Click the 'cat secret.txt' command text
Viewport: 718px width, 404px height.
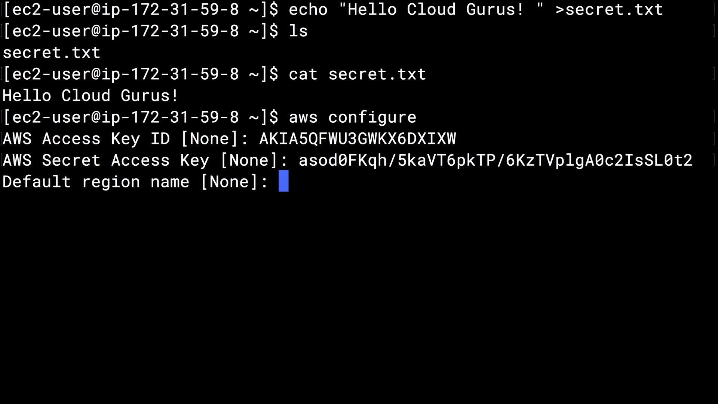tap(357, 74)
